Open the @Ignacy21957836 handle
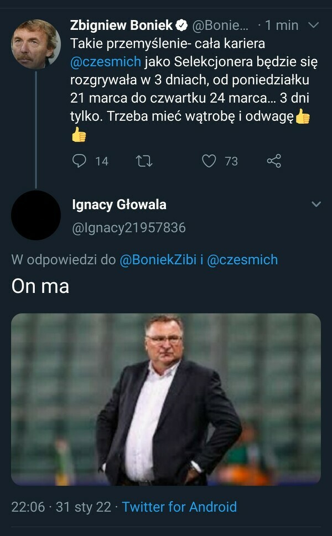 pyautogui.click(x=129, y=228)
